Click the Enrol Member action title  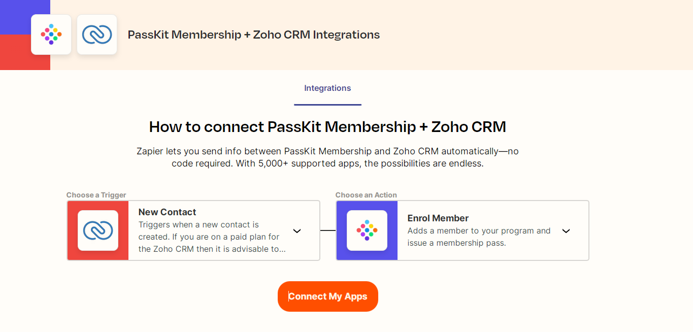pyautogui.click(x=438, y=218)
